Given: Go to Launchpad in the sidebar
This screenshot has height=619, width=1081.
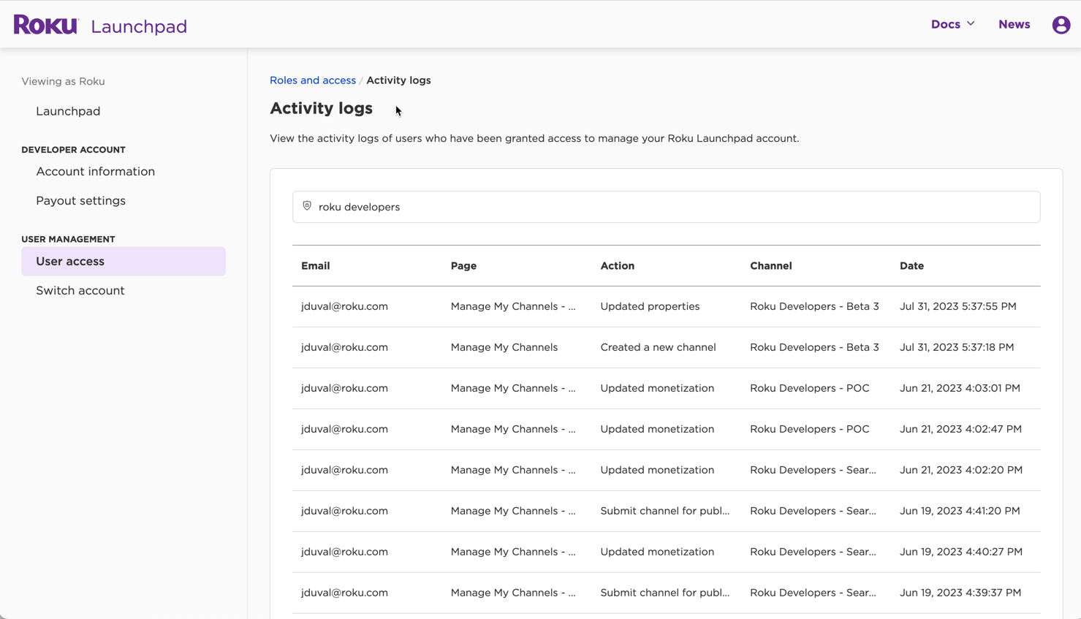Looking at the screenshot, I should [x=68, y=111].
